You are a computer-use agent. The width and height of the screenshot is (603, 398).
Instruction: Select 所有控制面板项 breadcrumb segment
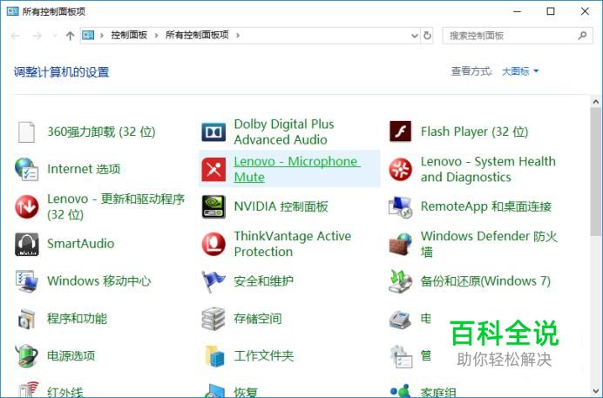(197, 35)
